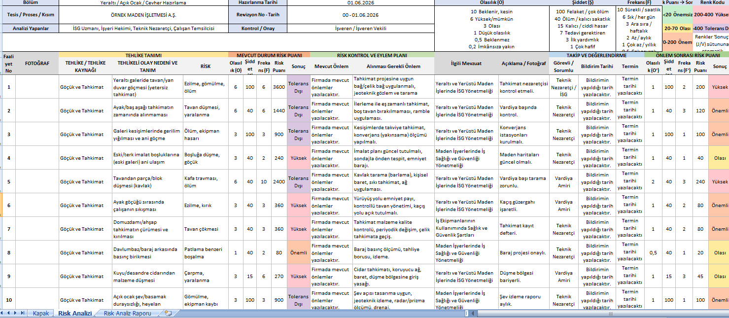Select Kaçış güzergahı işaretli. note cell
The height and width of the screenshot is (318, 729).
pos(523,205)
